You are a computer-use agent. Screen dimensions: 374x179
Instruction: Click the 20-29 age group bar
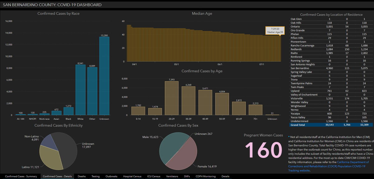point(172,98)
